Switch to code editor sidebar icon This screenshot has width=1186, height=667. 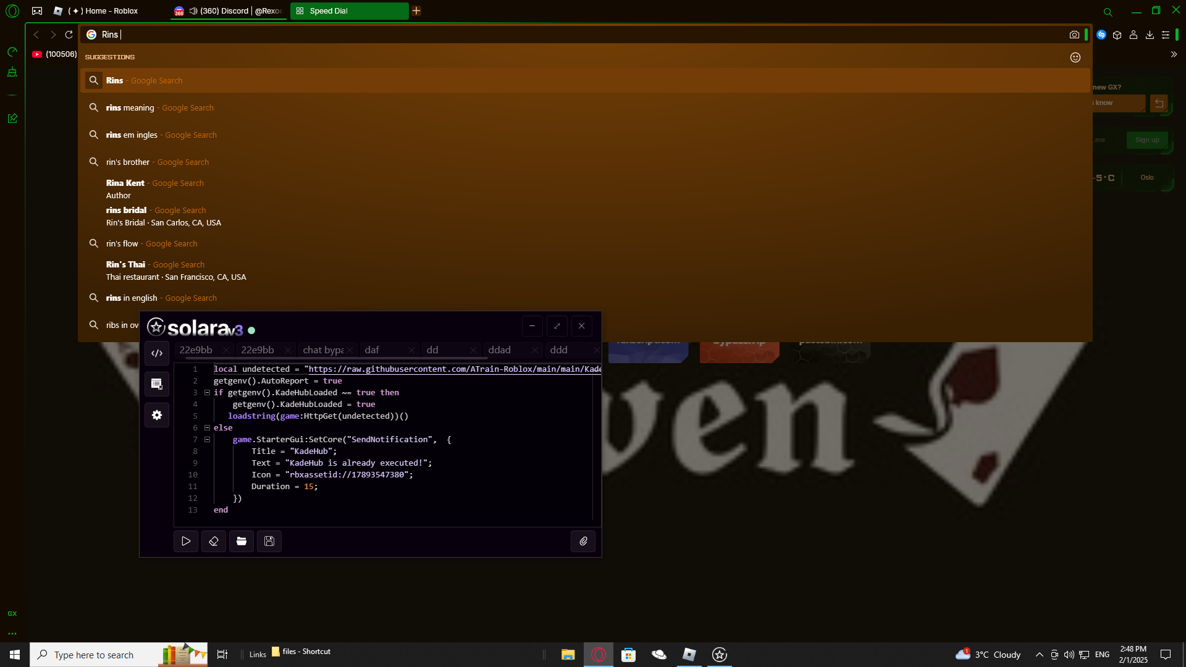[157, 353]
